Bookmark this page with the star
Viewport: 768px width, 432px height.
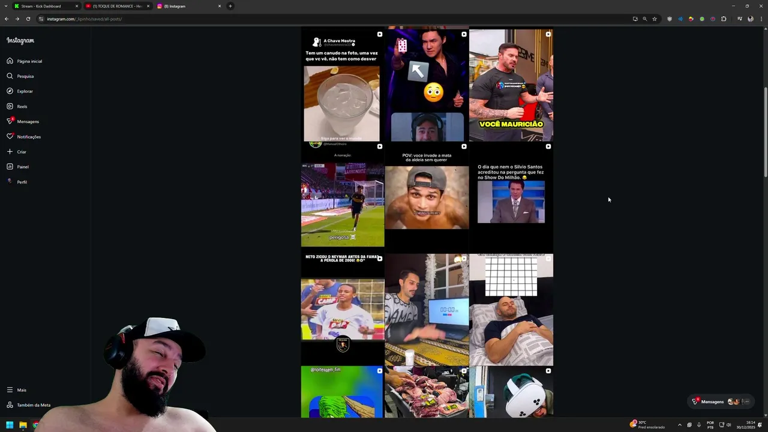(x=655, y=19)
